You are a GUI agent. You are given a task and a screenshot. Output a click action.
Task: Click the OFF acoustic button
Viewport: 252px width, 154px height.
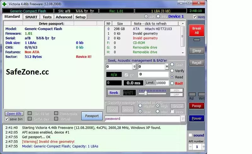point(176,95)
